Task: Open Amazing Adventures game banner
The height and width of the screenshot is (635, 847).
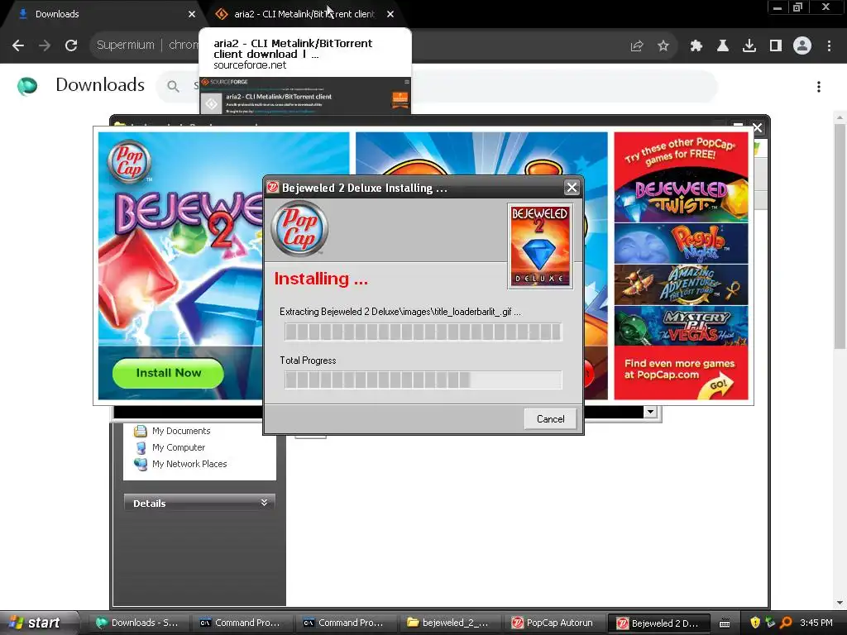Action: point(681,284)
